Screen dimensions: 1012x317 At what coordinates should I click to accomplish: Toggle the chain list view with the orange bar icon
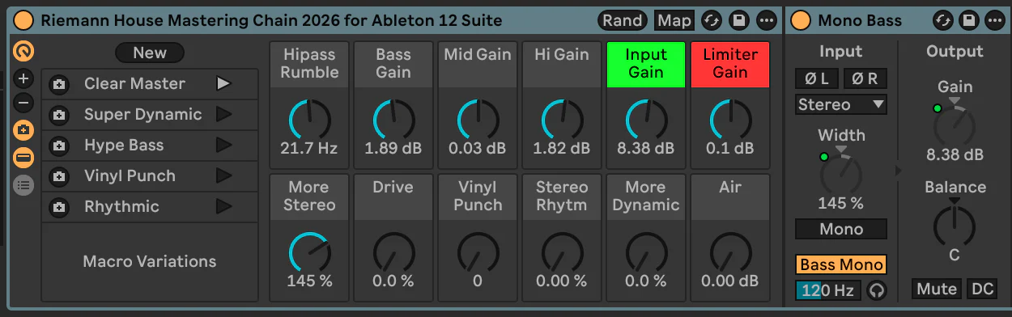coord(23,157)
